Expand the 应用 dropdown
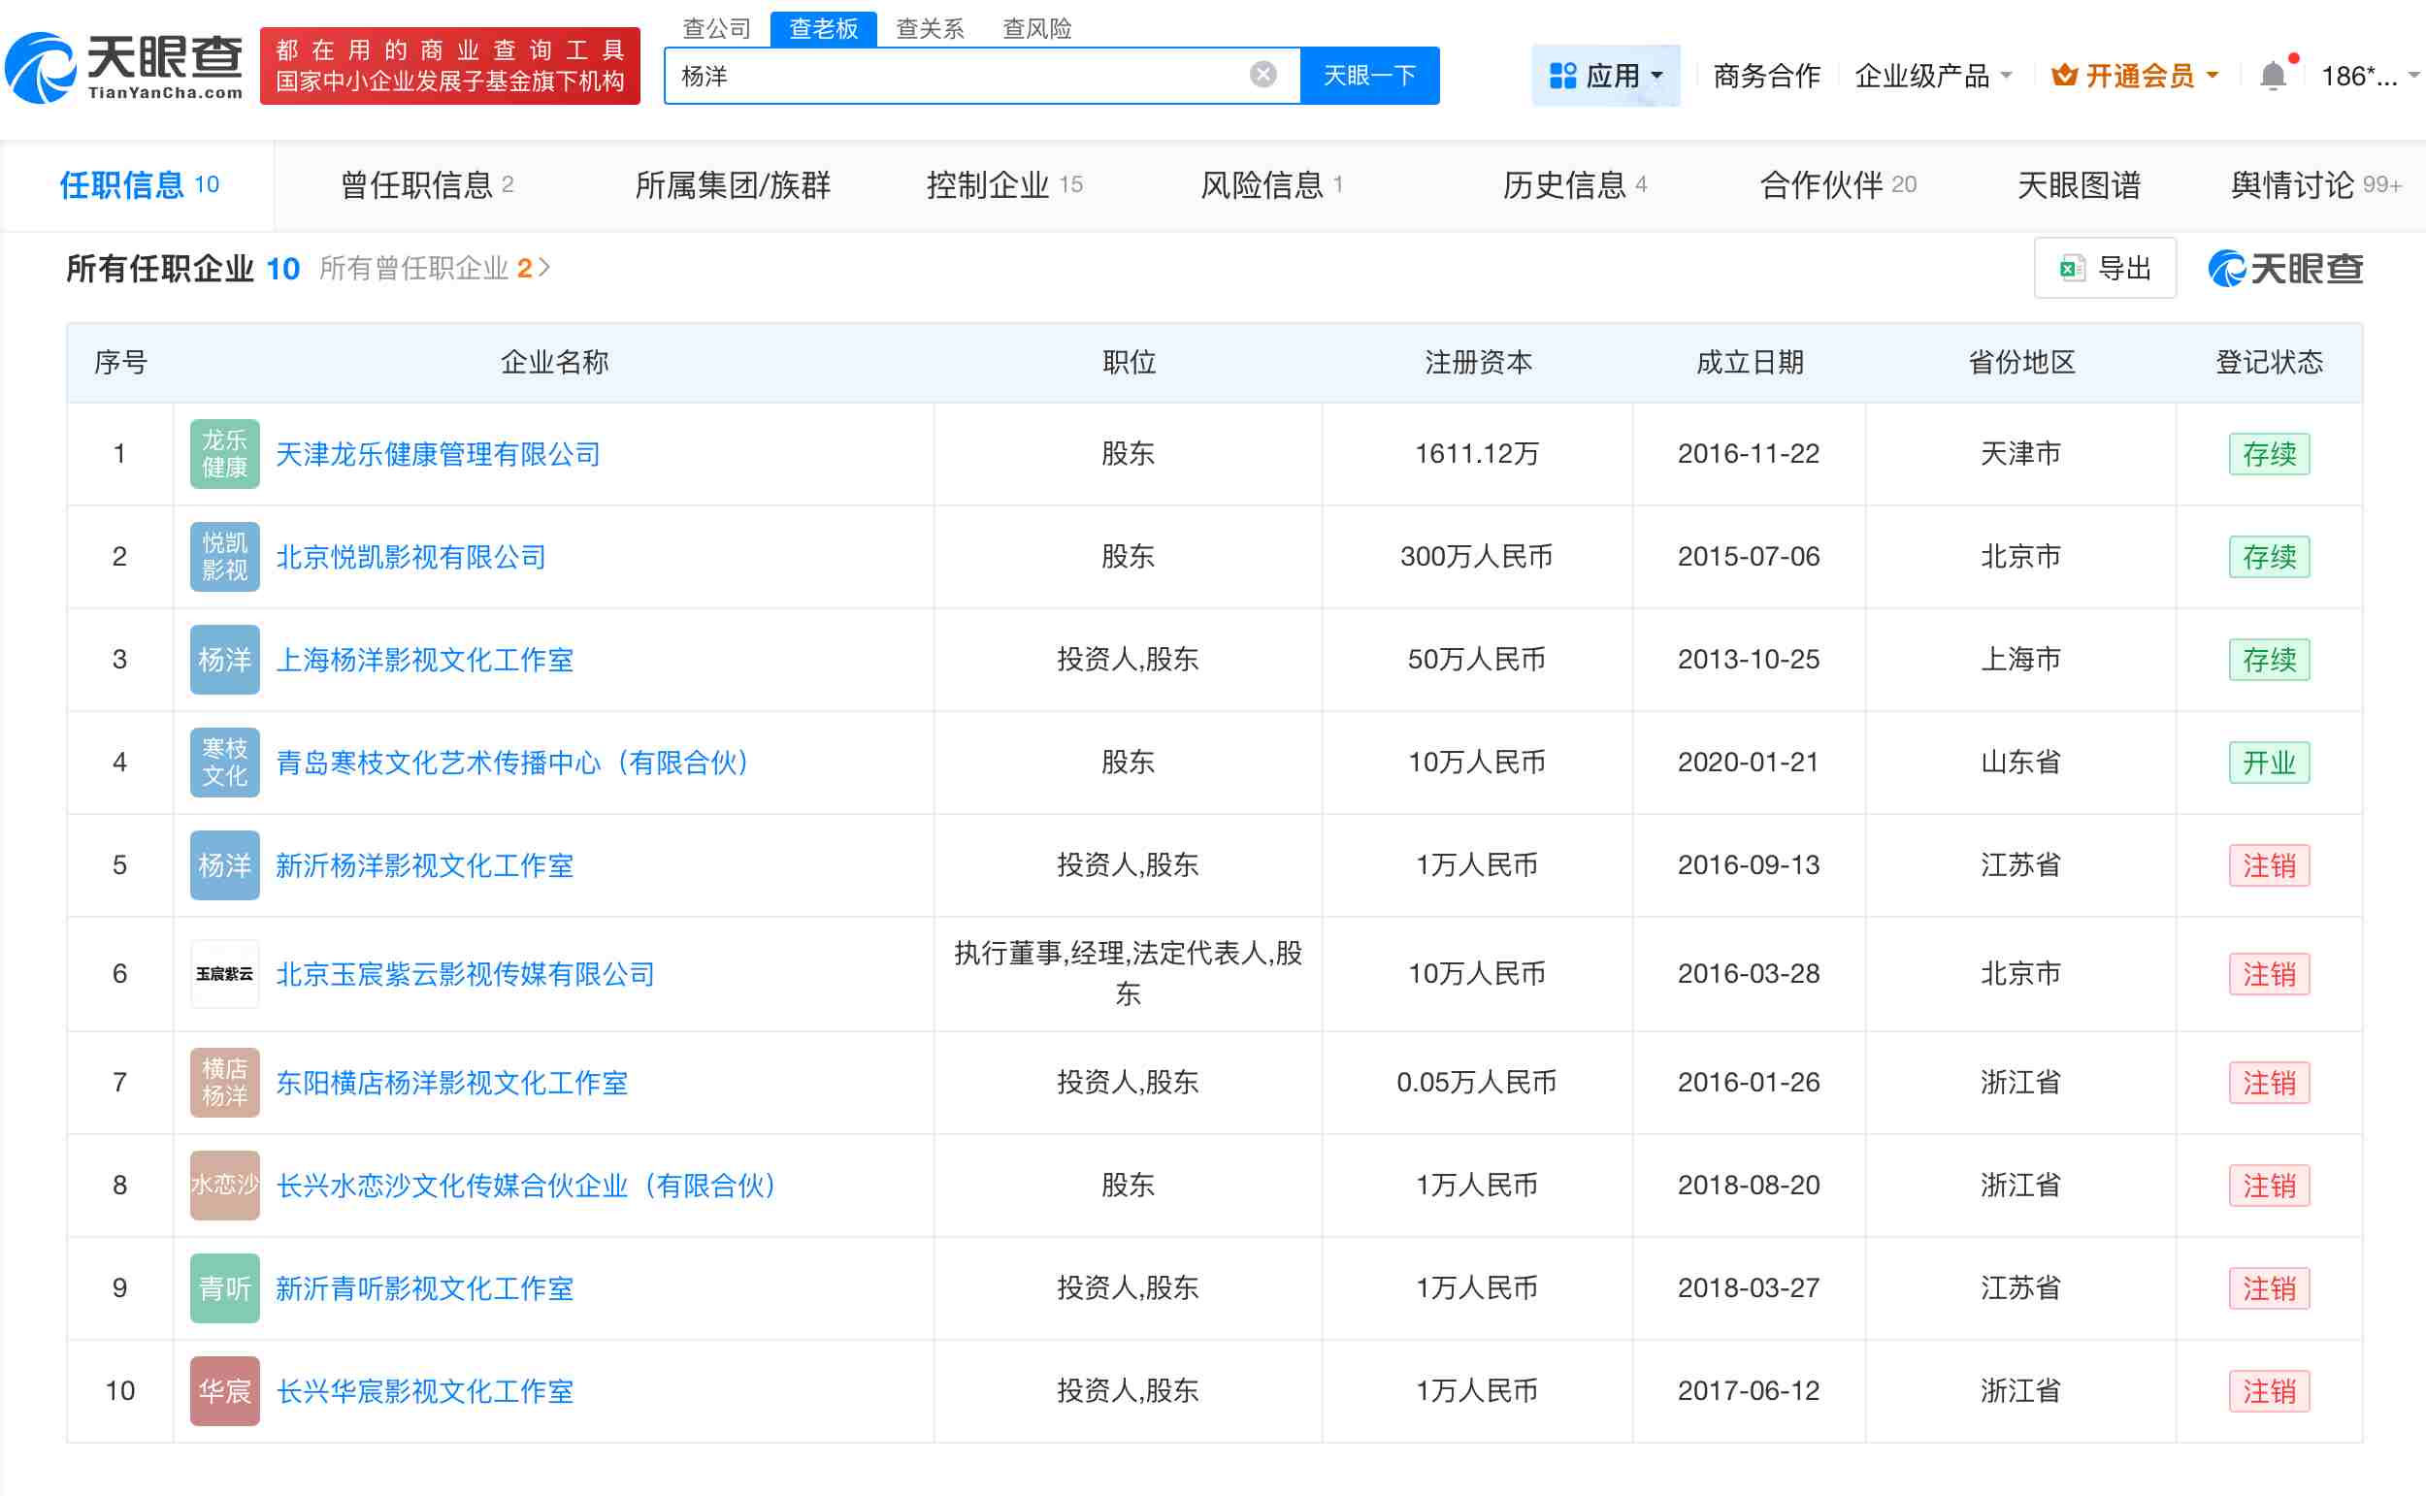2426x1496 pixels. 1613,74
